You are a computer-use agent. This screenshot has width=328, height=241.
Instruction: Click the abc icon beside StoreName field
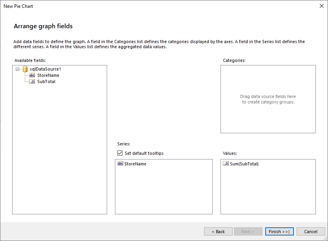32,75
